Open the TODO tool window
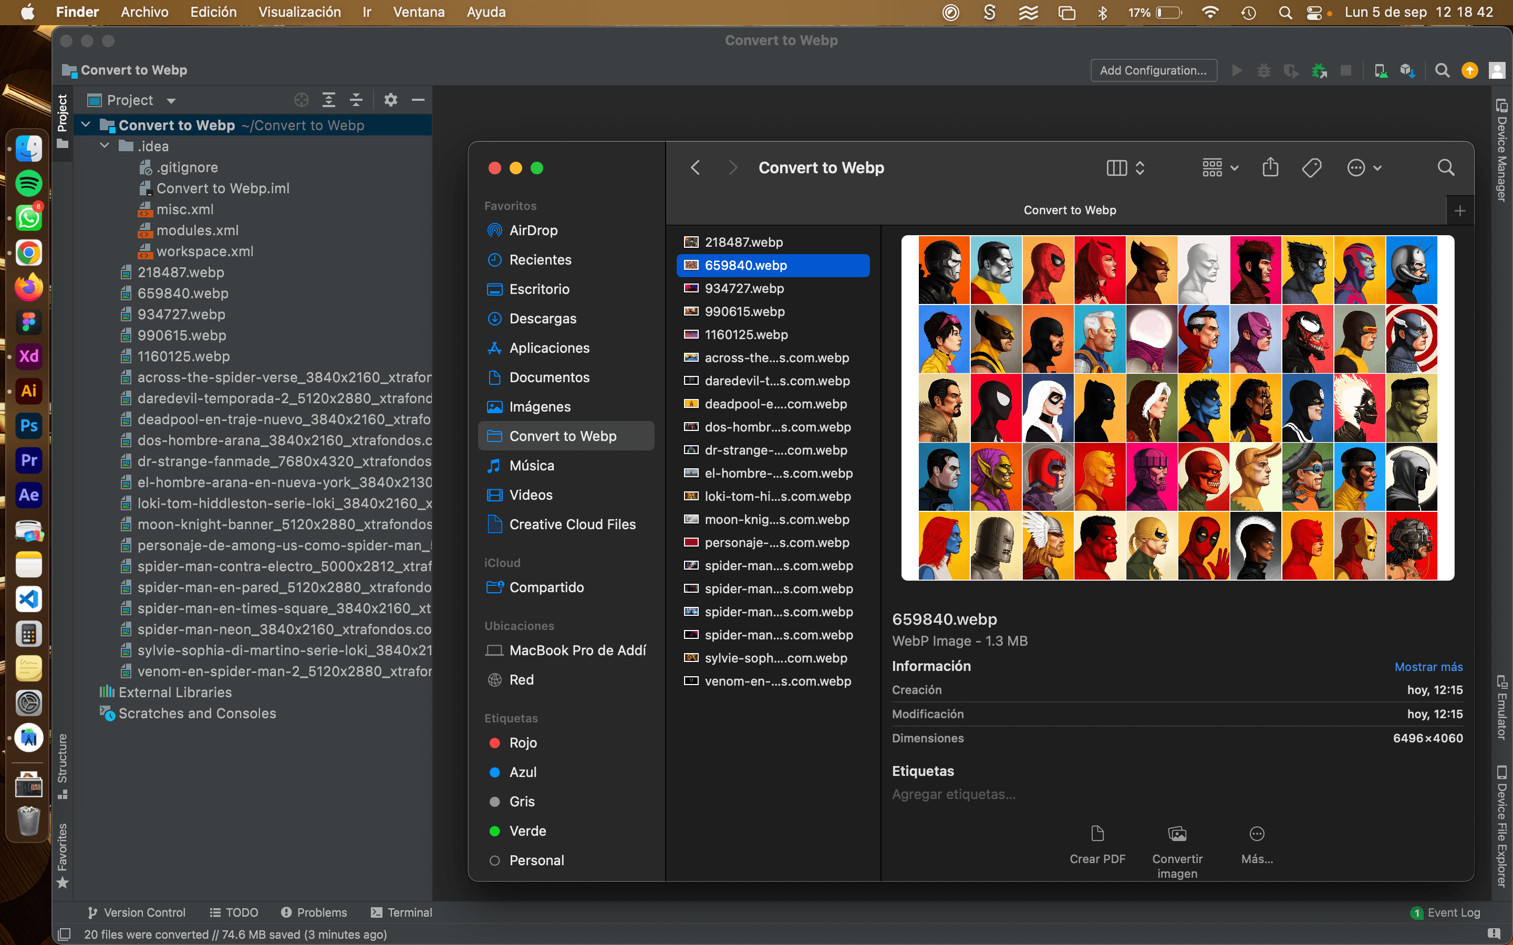Image resolution: width=1513 pixels, height=945 pixels. pos(234,912)
